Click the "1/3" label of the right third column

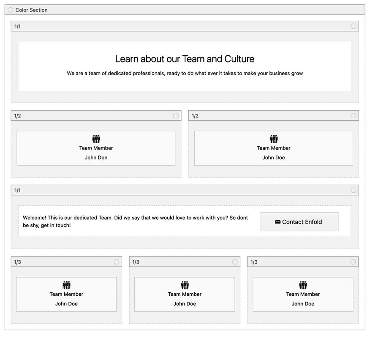(254, 262)
